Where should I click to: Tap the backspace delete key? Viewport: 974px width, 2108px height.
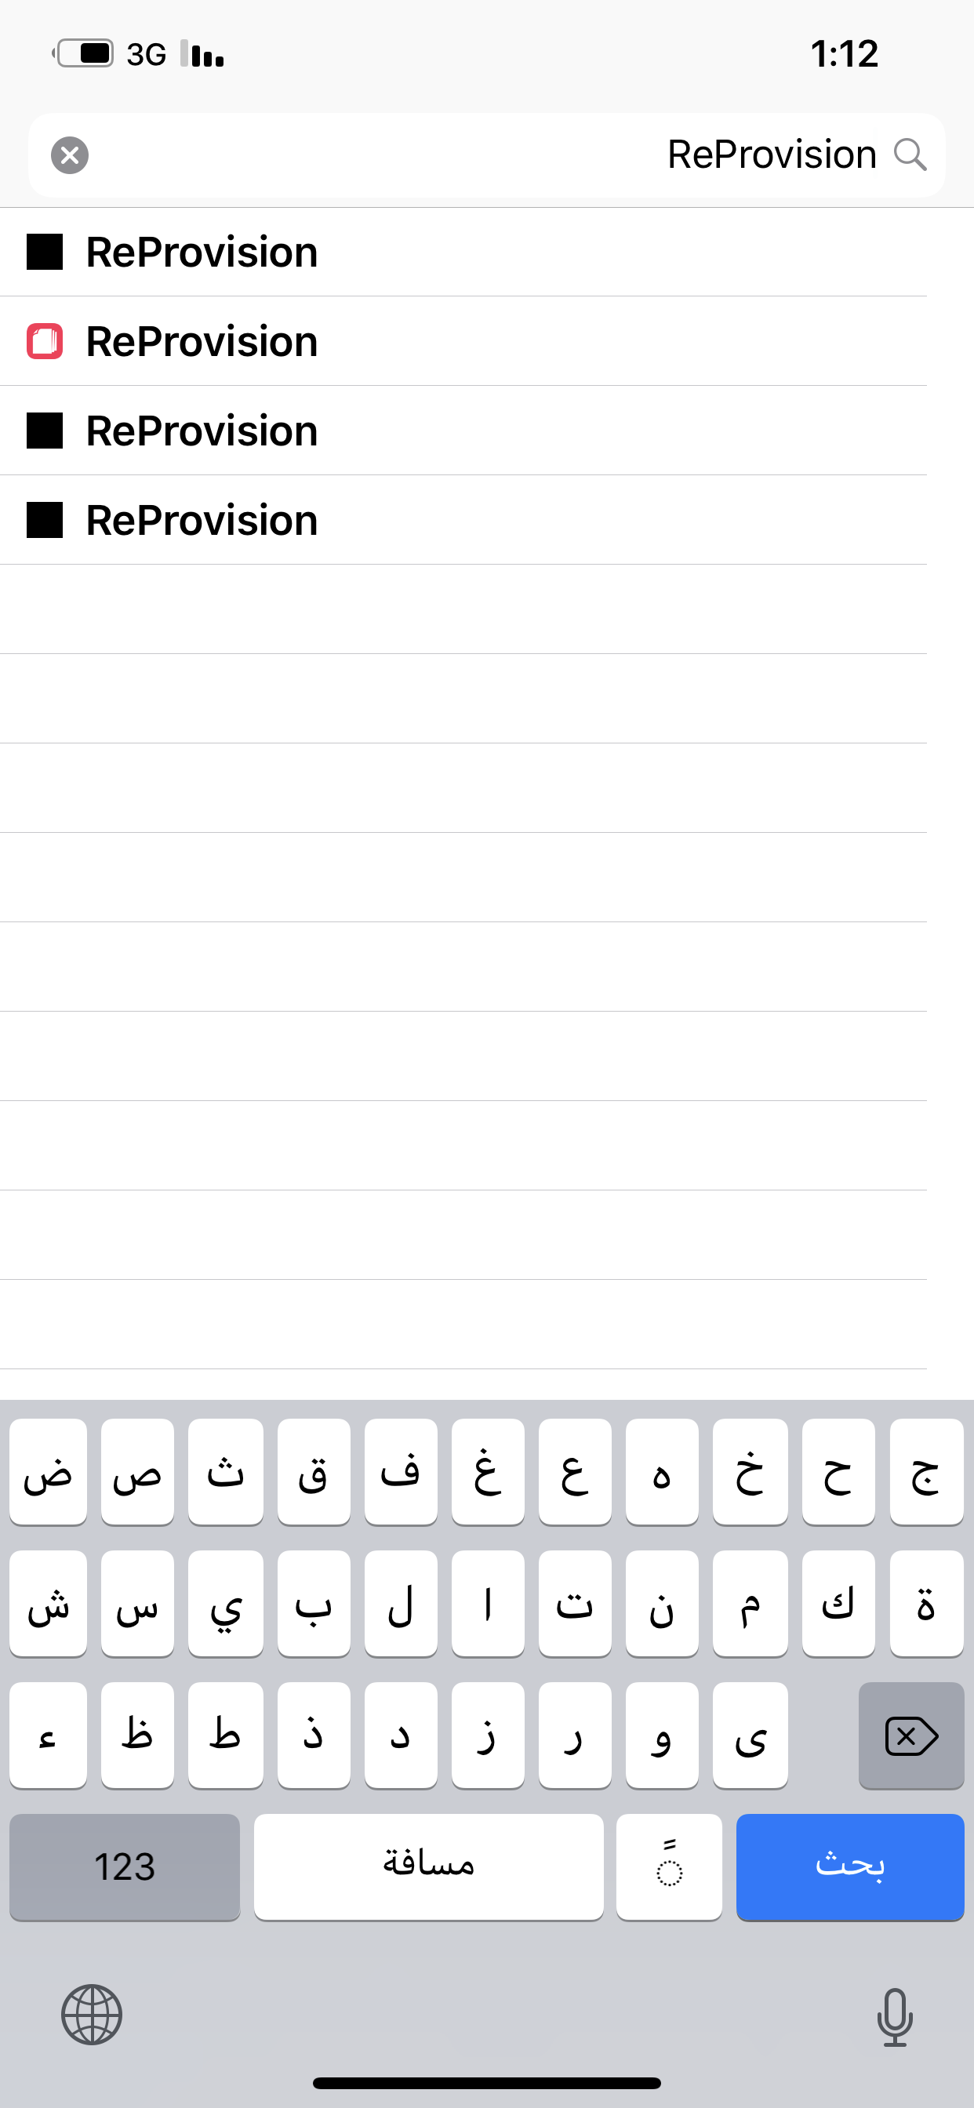(x=911, y=1735)
